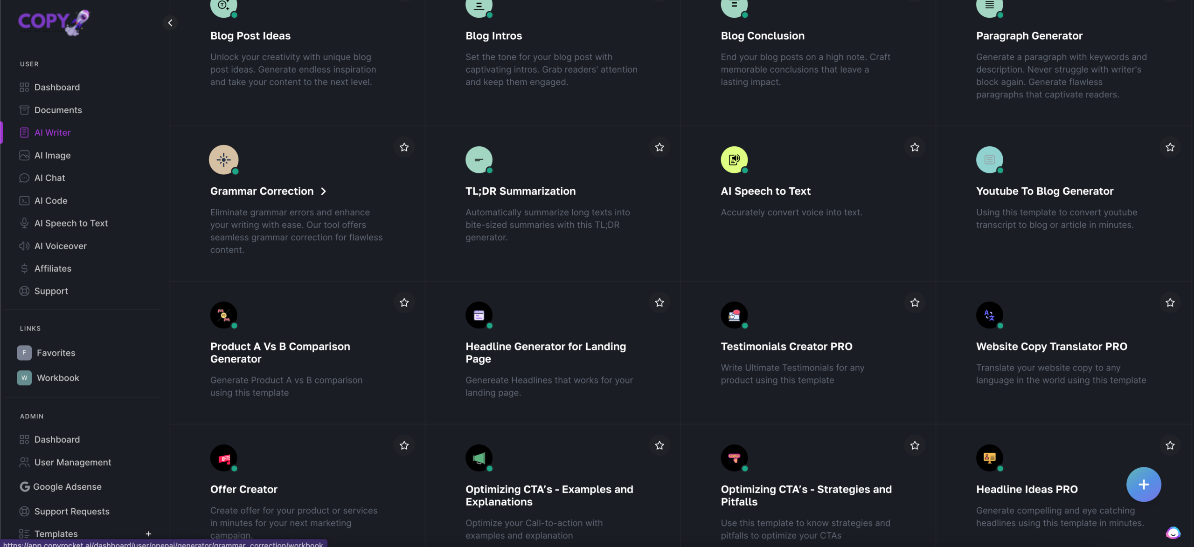The image size is (1194, 547).
Task: Open the Templates admin section
Action: 56,533
